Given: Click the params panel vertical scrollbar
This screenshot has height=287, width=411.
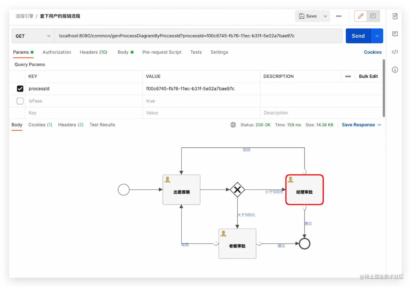Looking at the screenshot, I should point(384,88).
